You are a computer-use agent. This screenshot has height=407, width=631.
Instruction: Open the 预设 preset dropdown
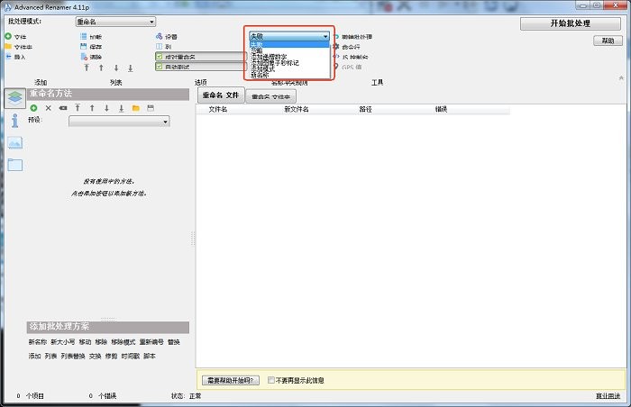[119, 122]
